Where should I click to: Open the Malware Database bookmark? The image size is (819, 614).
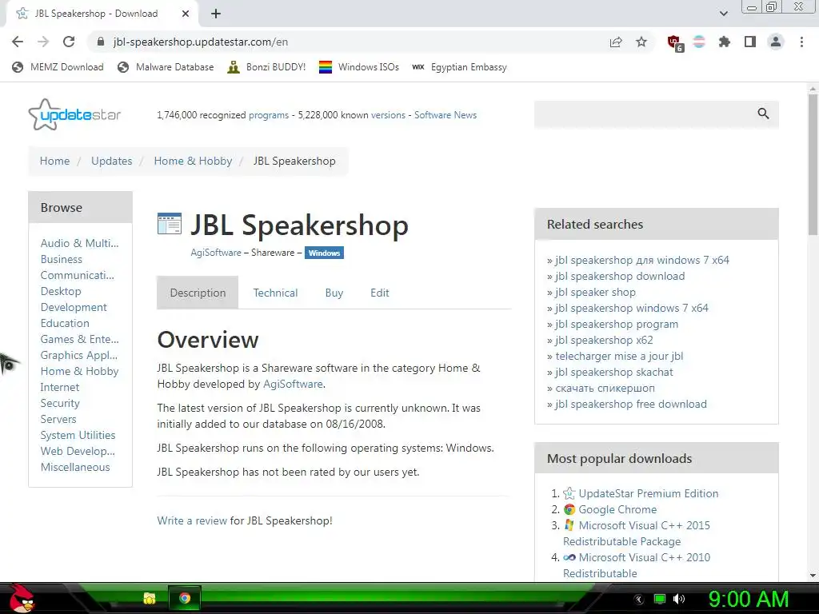coord(166,67)
